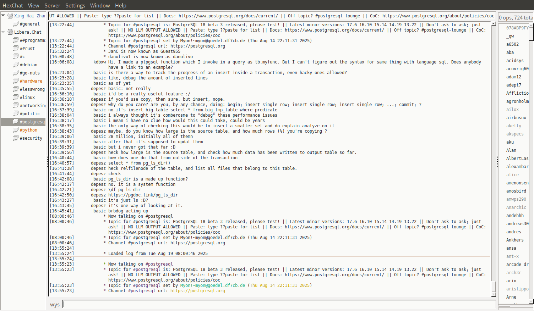
Task: Open the View menu
Action: tap(34, 5)
